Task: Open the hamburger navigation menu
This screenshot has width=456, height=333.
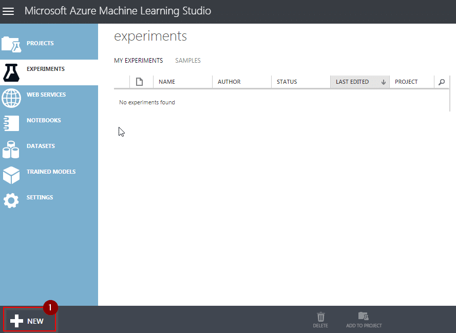Action: click(x=8, y=11)
